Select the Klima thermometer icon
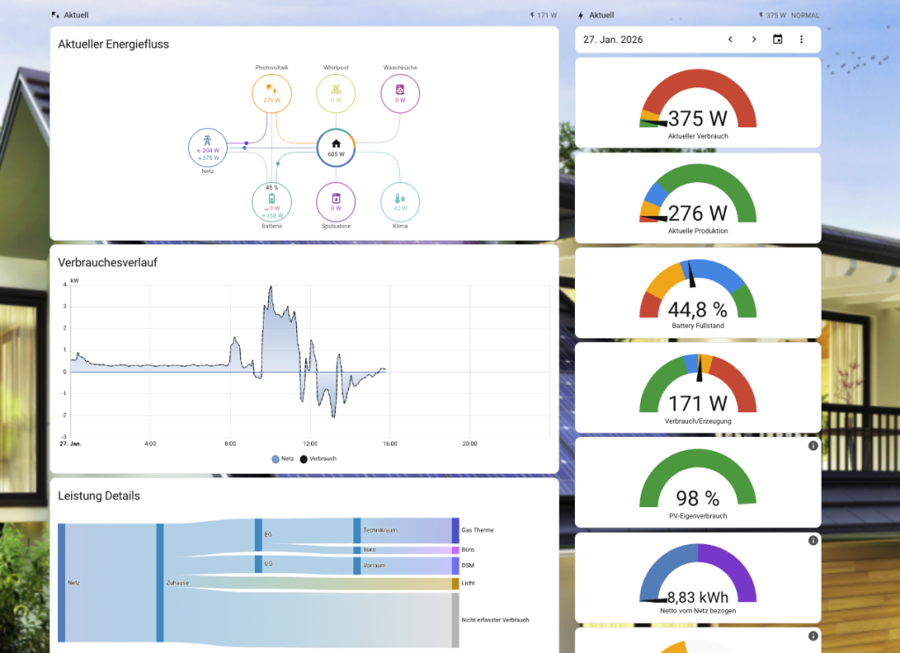The height and width of the screenshot is (653, 900). (400, 199)
